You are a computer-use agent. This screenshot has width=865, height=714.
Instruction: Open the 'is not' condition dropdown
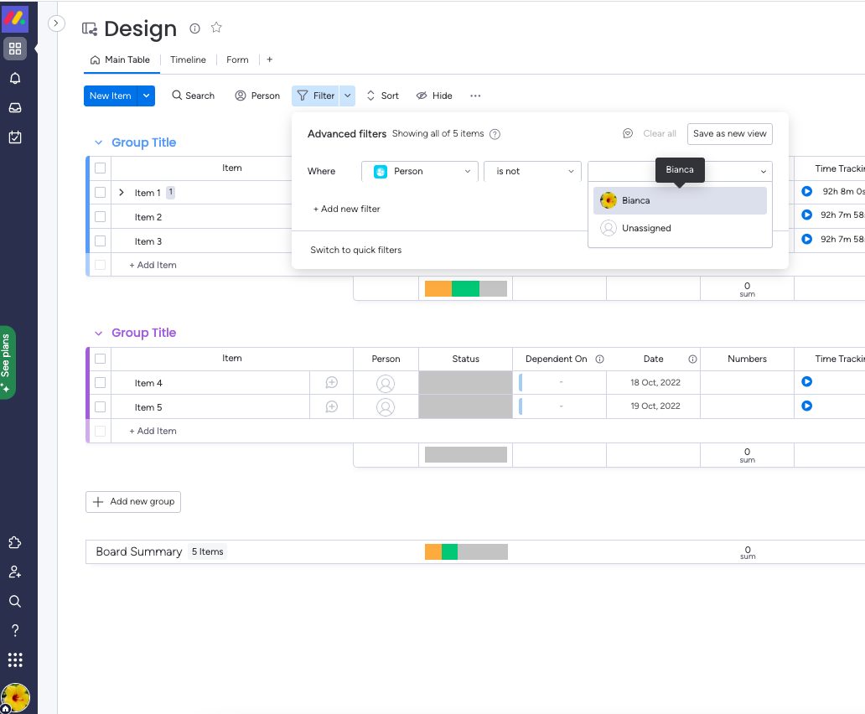(x=532, y=172)
